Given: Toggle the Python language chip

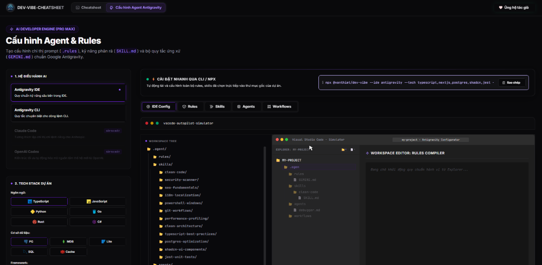Looking at the screenshot, I should click(x=39, y=212).
